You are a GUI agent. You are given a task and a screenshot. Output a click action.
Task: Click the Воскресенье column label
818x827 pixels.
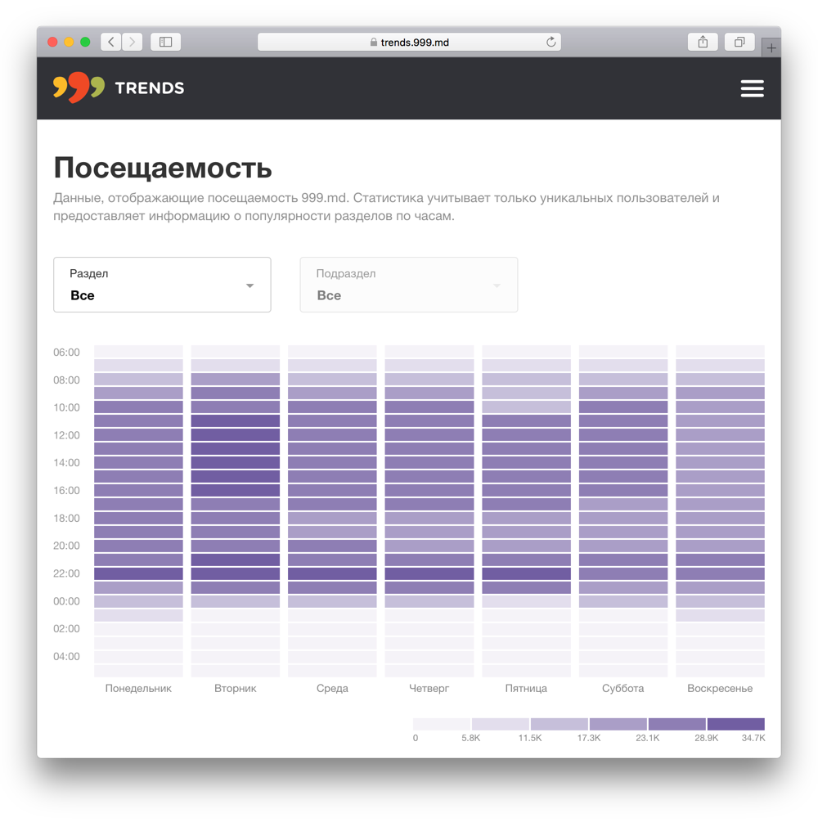tap(720, 688)
